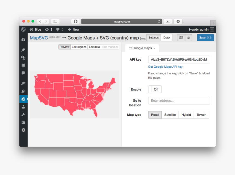235x175 pixels.
Task: Open the comments bubble in admin bar
Action: pos(60,29)
